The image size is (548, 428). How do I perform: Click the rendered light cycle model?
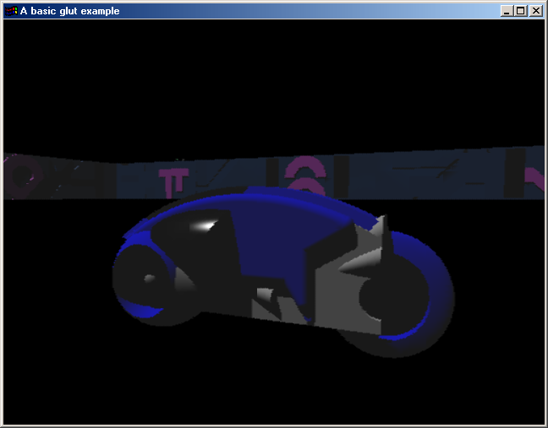coord(283,272)
